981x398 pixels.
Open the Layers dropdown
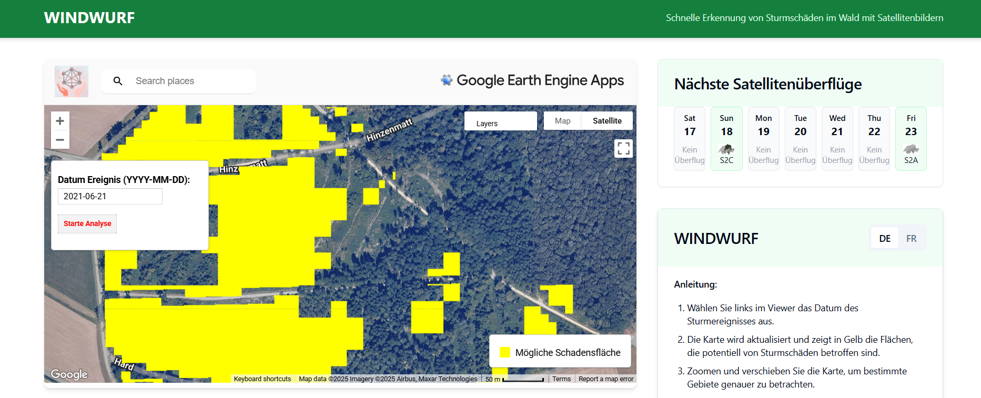501,121
